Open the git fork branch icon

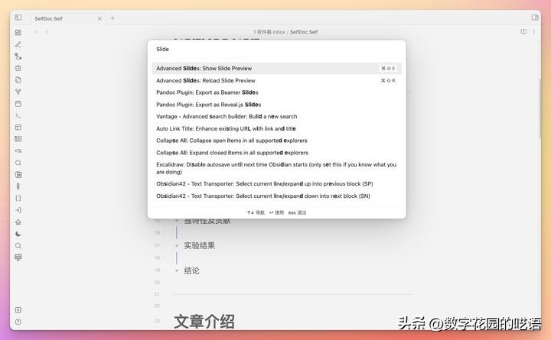point(18,92)
